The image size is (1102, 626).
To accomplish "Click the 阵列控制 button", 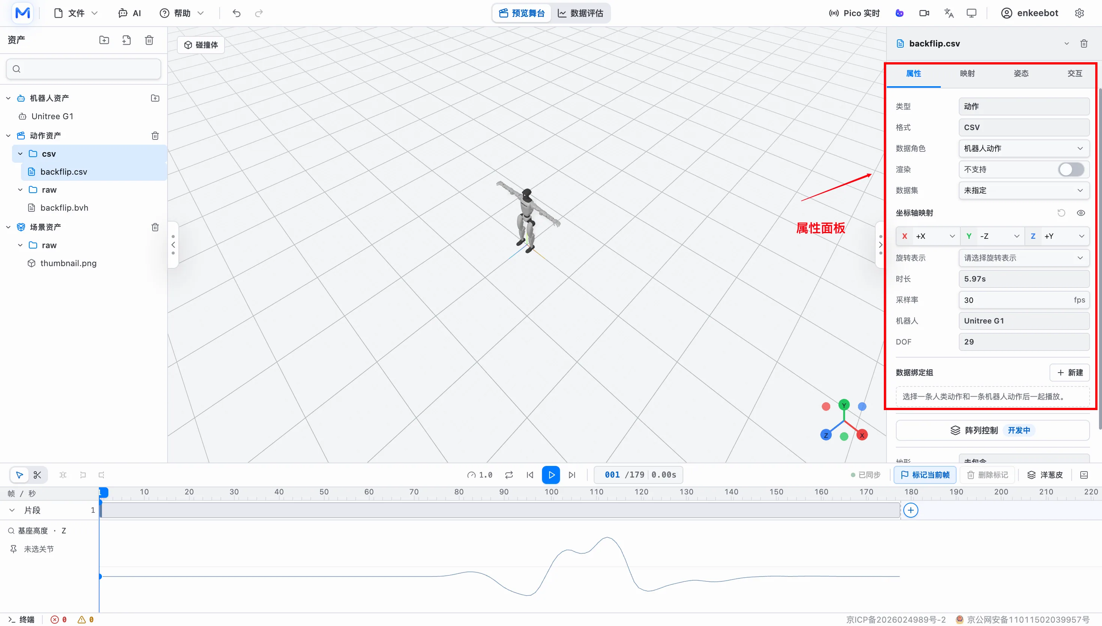I will click(x=993, y=430).
